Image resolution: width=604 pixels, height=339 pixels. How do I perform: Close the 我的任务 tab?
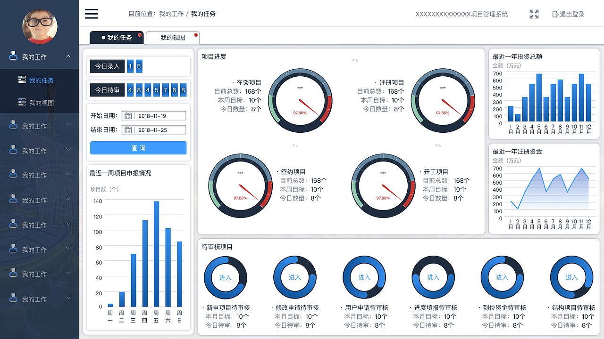[140, 35]
